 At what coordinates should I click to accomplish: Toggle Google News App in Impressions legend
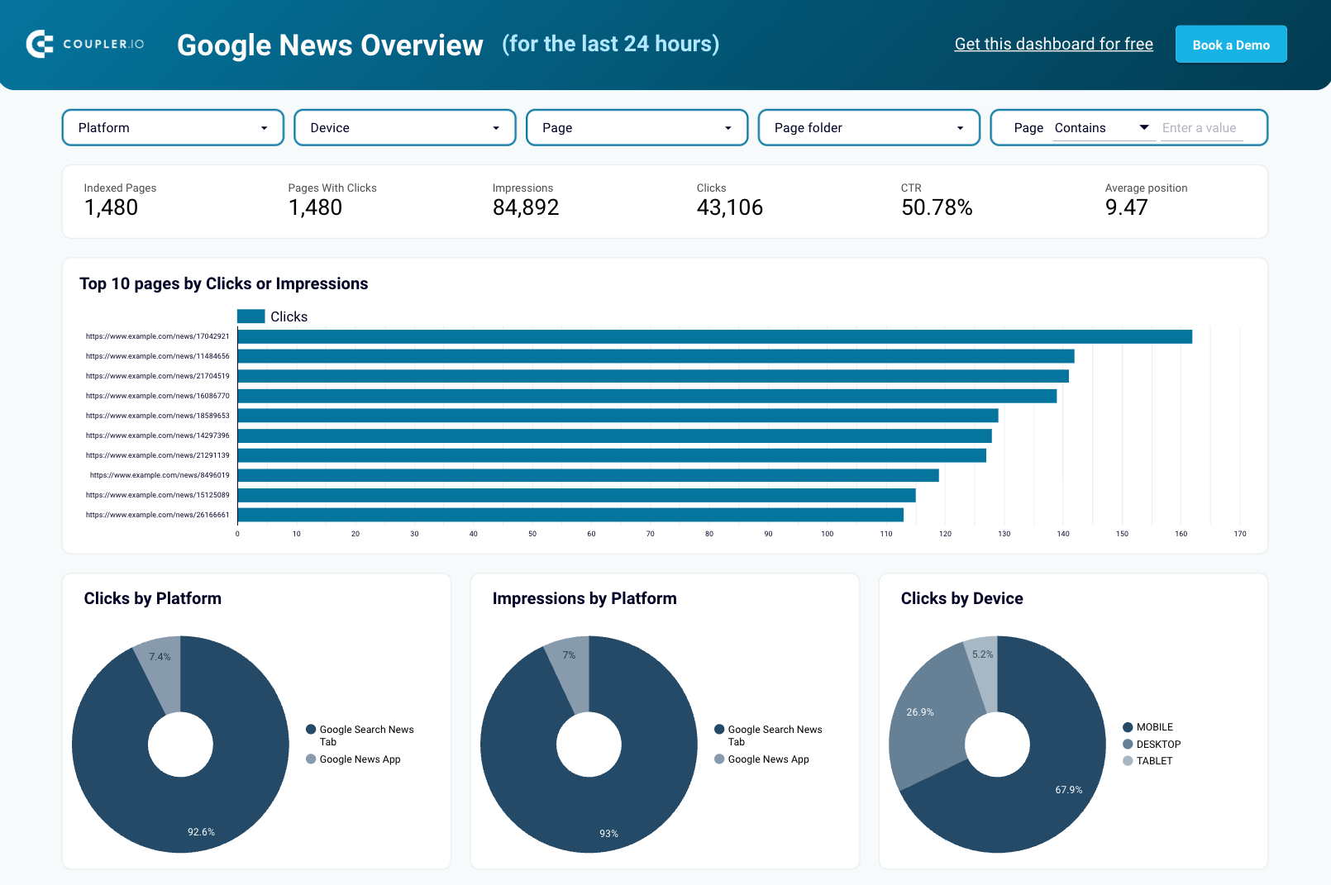[719, 759]
